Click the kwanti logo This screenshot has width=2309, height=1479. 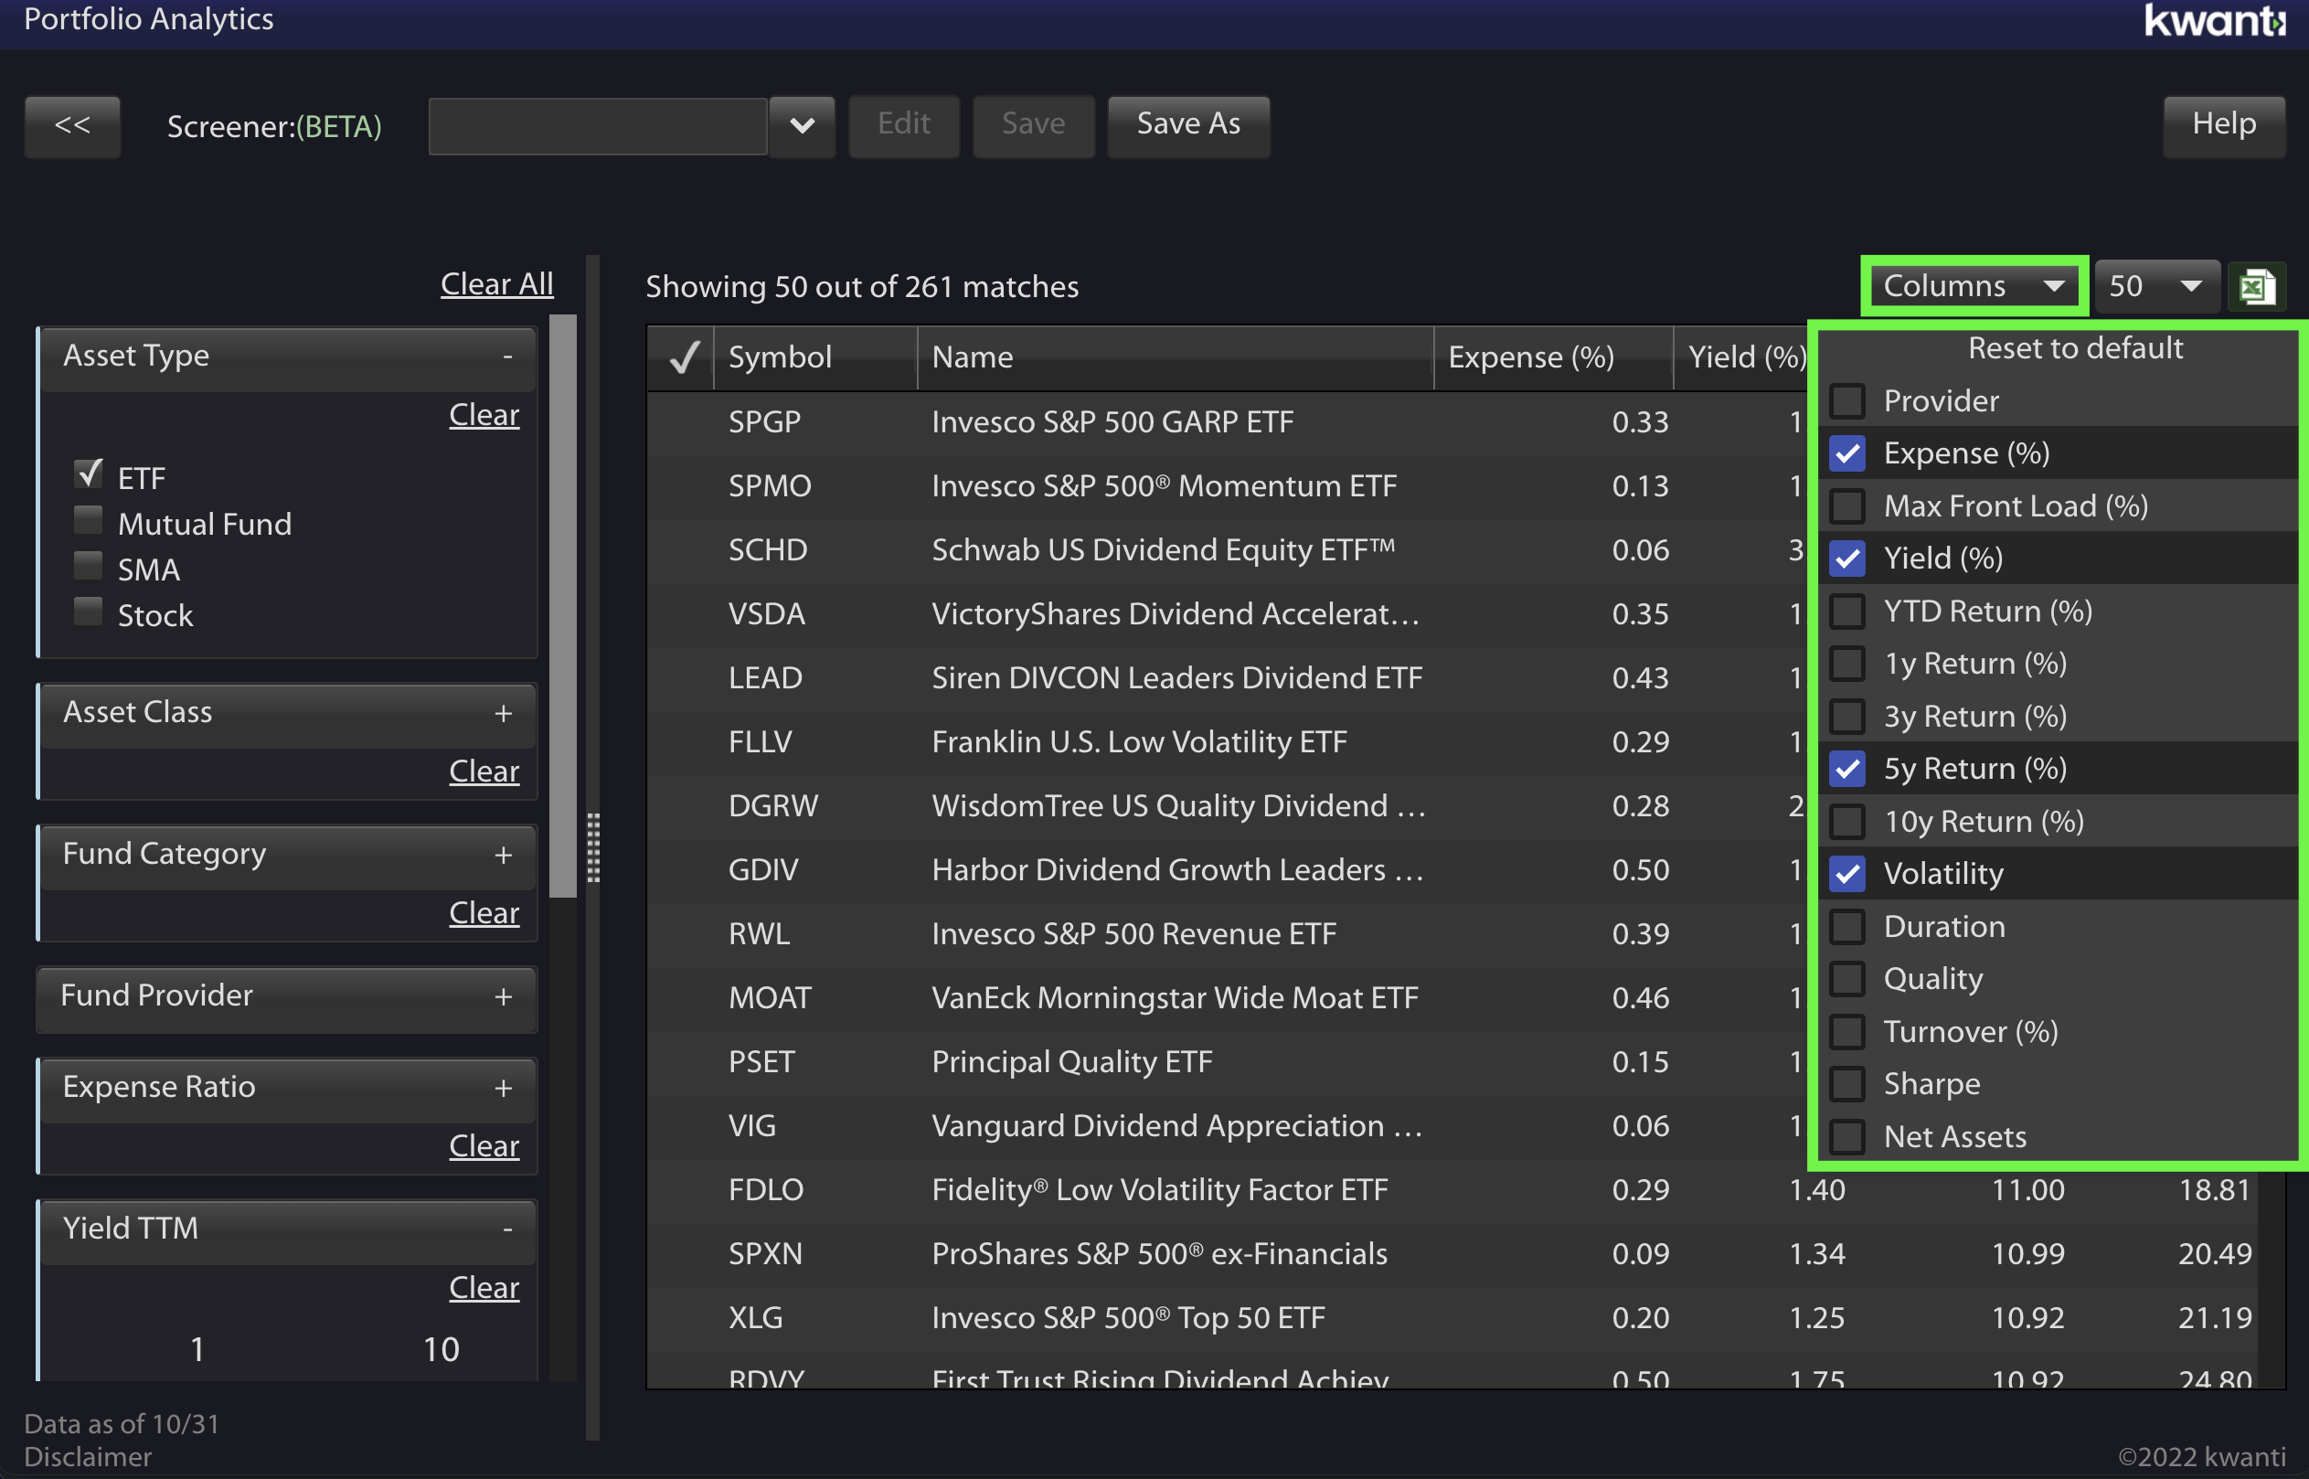pyautogui.click(x=2215, y=21)
